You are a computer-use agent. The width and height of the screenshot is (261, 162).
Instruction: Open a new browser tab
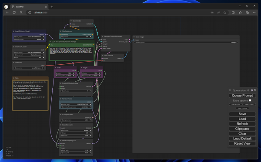click(x=52, y=7)
